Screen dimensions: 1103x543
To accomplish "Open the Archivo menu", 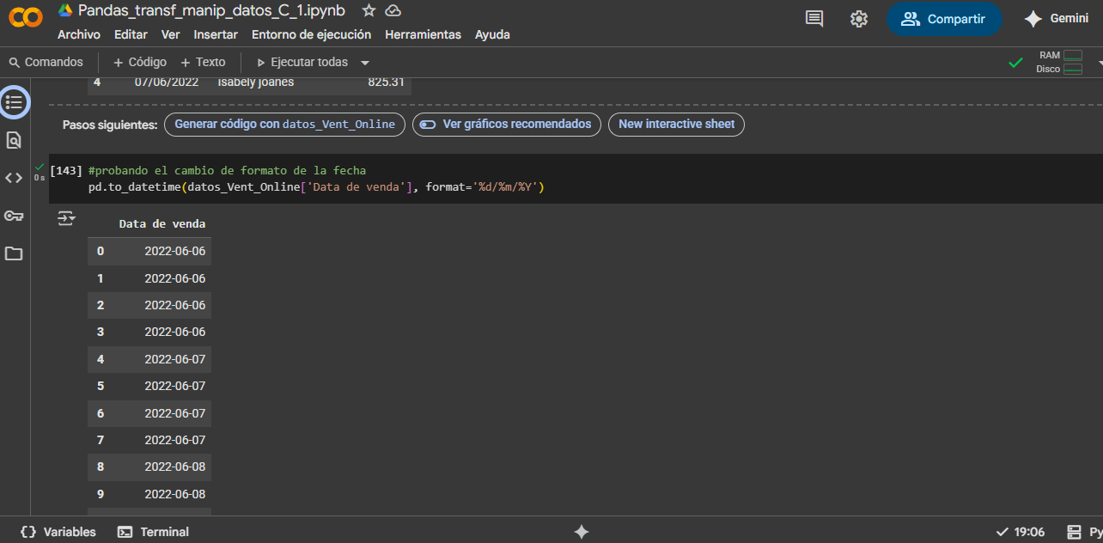I will (79, 34).
